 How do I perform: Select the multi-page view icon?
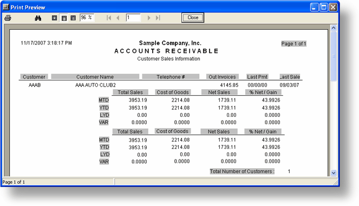[x=73, y=18]
